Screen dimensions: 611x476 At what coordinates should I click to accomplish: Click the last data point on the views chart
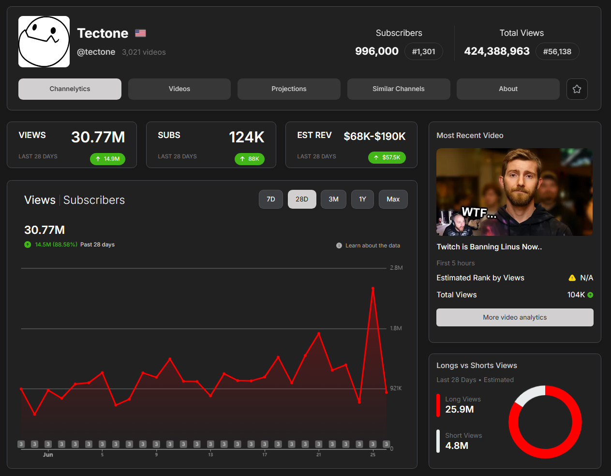coord(386,392)
